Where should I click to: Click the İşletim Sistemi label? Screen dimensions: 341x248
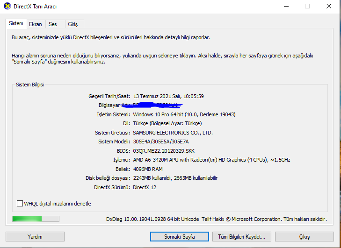(x=114, y=114)
